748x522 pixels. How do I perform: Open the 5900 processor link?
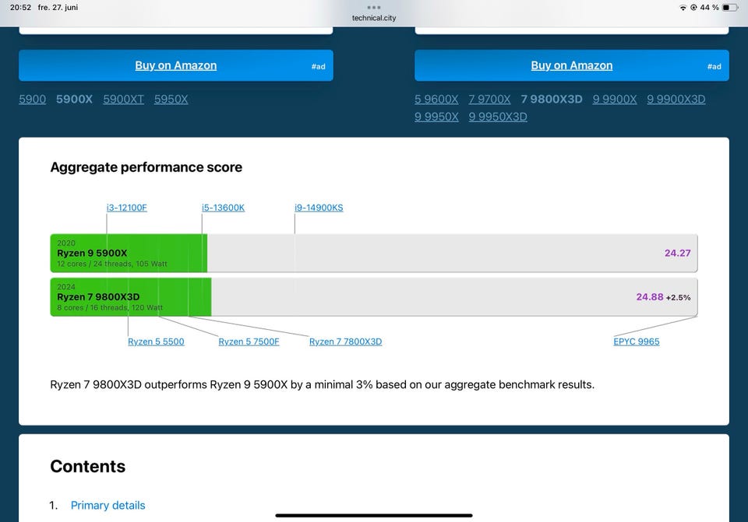point(33,99)
